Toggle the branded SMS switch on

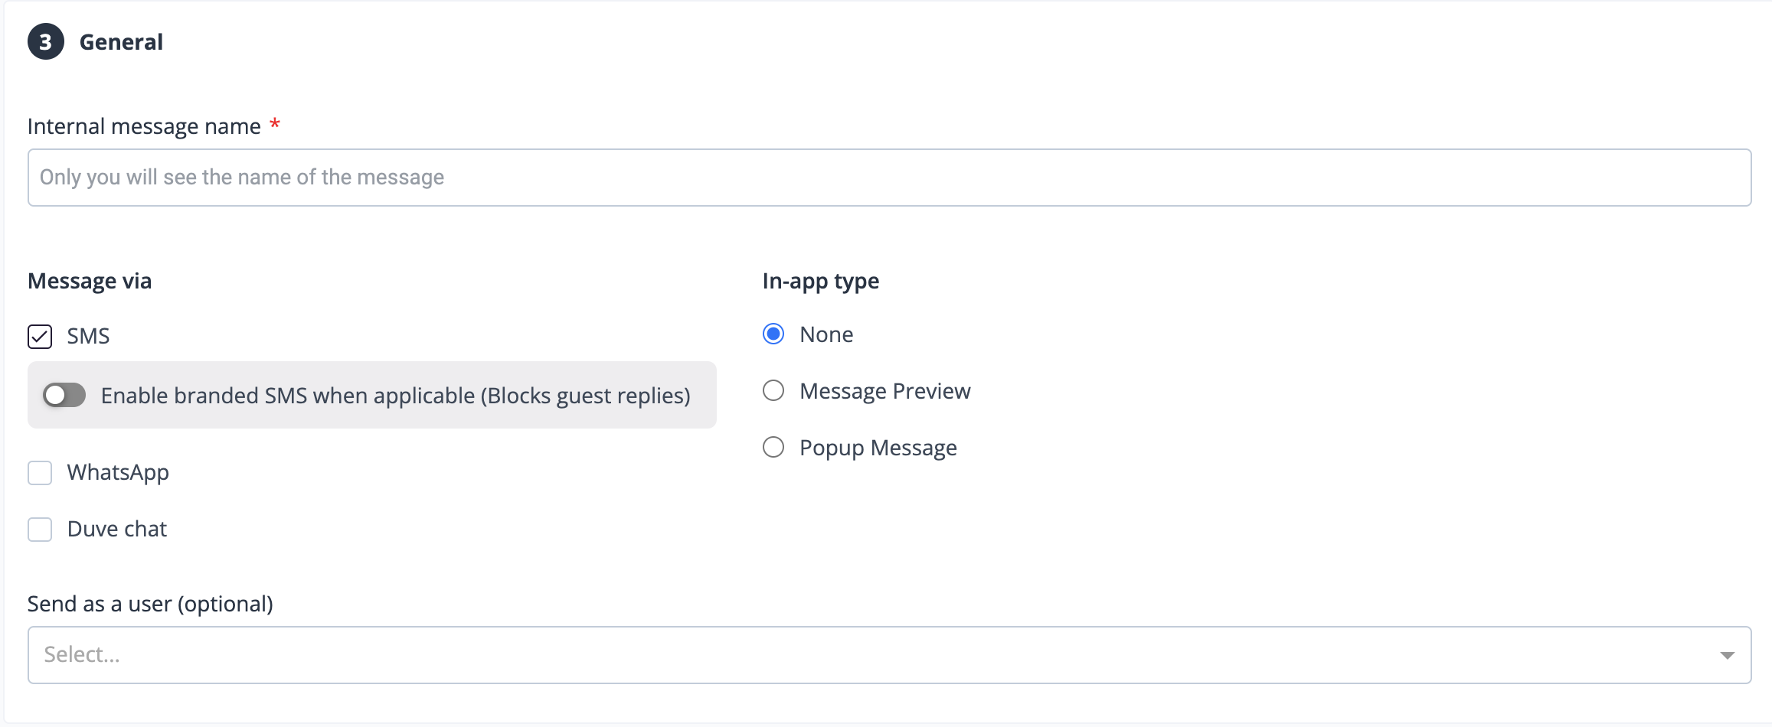(x=64, y=396)
